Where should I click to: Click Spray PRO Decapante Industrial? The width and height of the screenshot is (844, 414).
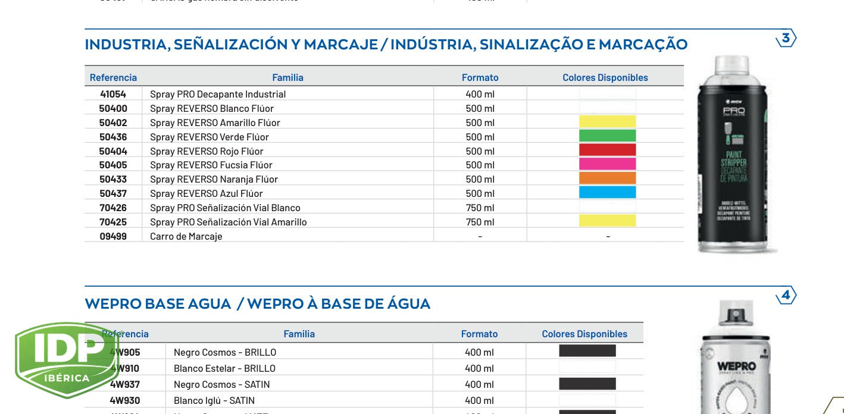(218, 94)
